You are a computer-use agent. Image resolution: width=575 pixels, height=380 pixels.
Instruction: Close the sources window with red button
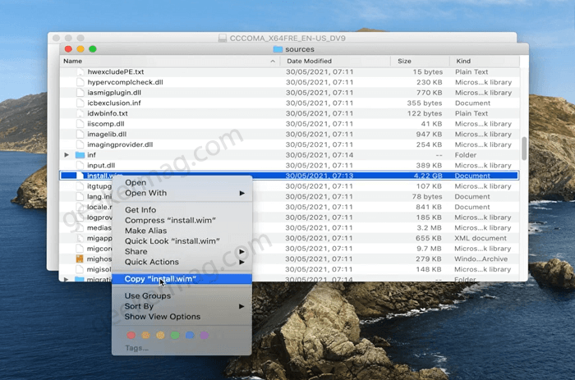tap(68, 49)
